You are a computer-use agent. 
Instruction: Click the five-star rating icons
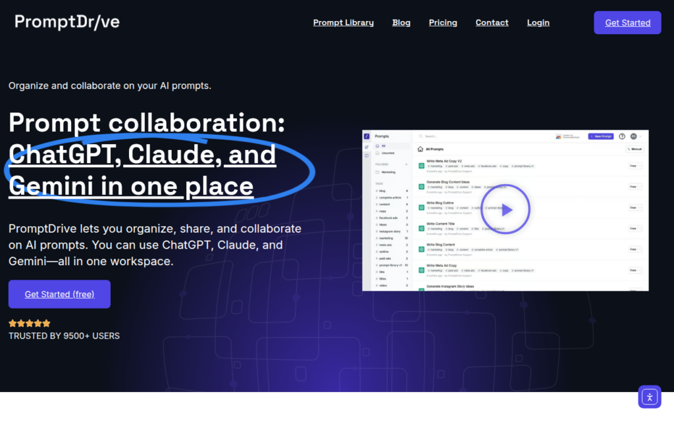point(29,323)
